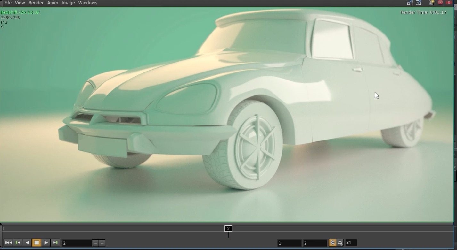Open the View menu
Screen dimensions: 457x250
point(20,3)
